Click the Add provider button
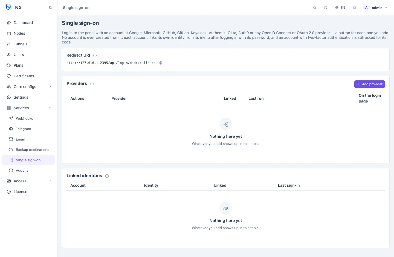 (369, 84)
